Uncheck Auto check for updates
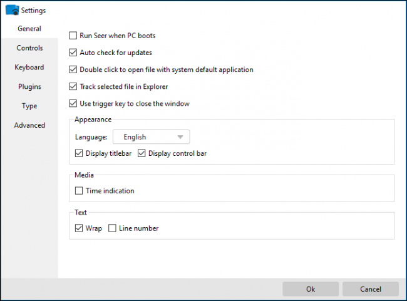The image size is (407, 301). tap(74, 53)
